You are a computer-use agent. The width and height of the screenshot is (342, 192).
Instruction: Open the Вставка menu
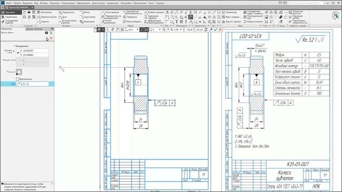[x=44, y=3]
